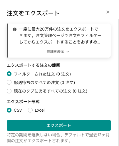Viewport: 119px width, 146px height.
Task: Click the green エクスポート button
Action: (x=59, y=125)
